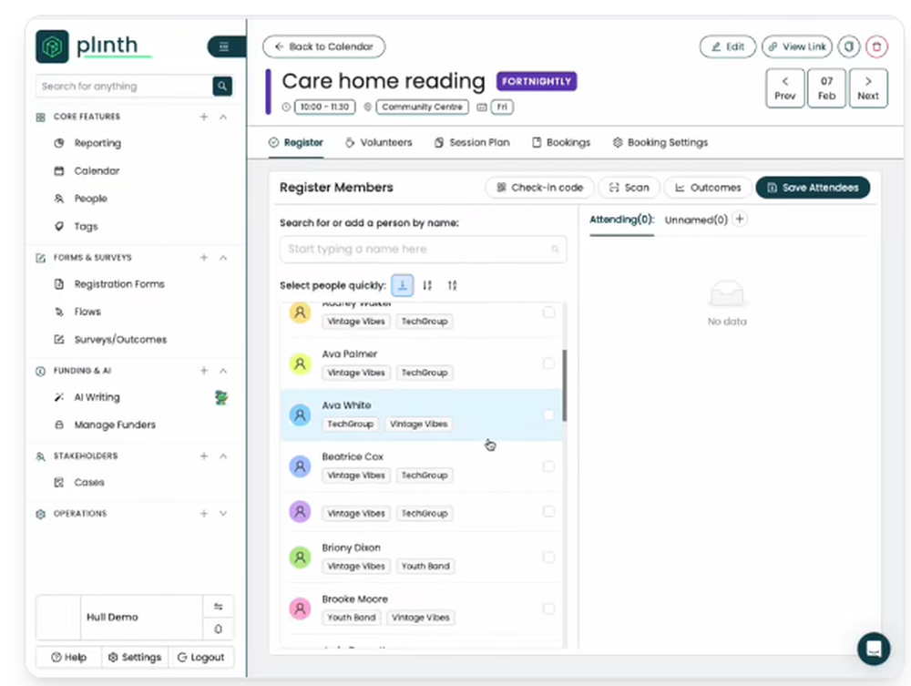
Task: Click the sidebar search magnifier button
Action: [x=222, y=86]
